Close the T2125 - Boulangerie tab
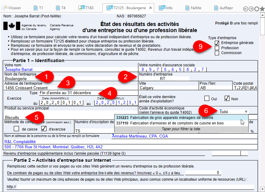Viewport: 265px width, 192px height. click(151, 8)
